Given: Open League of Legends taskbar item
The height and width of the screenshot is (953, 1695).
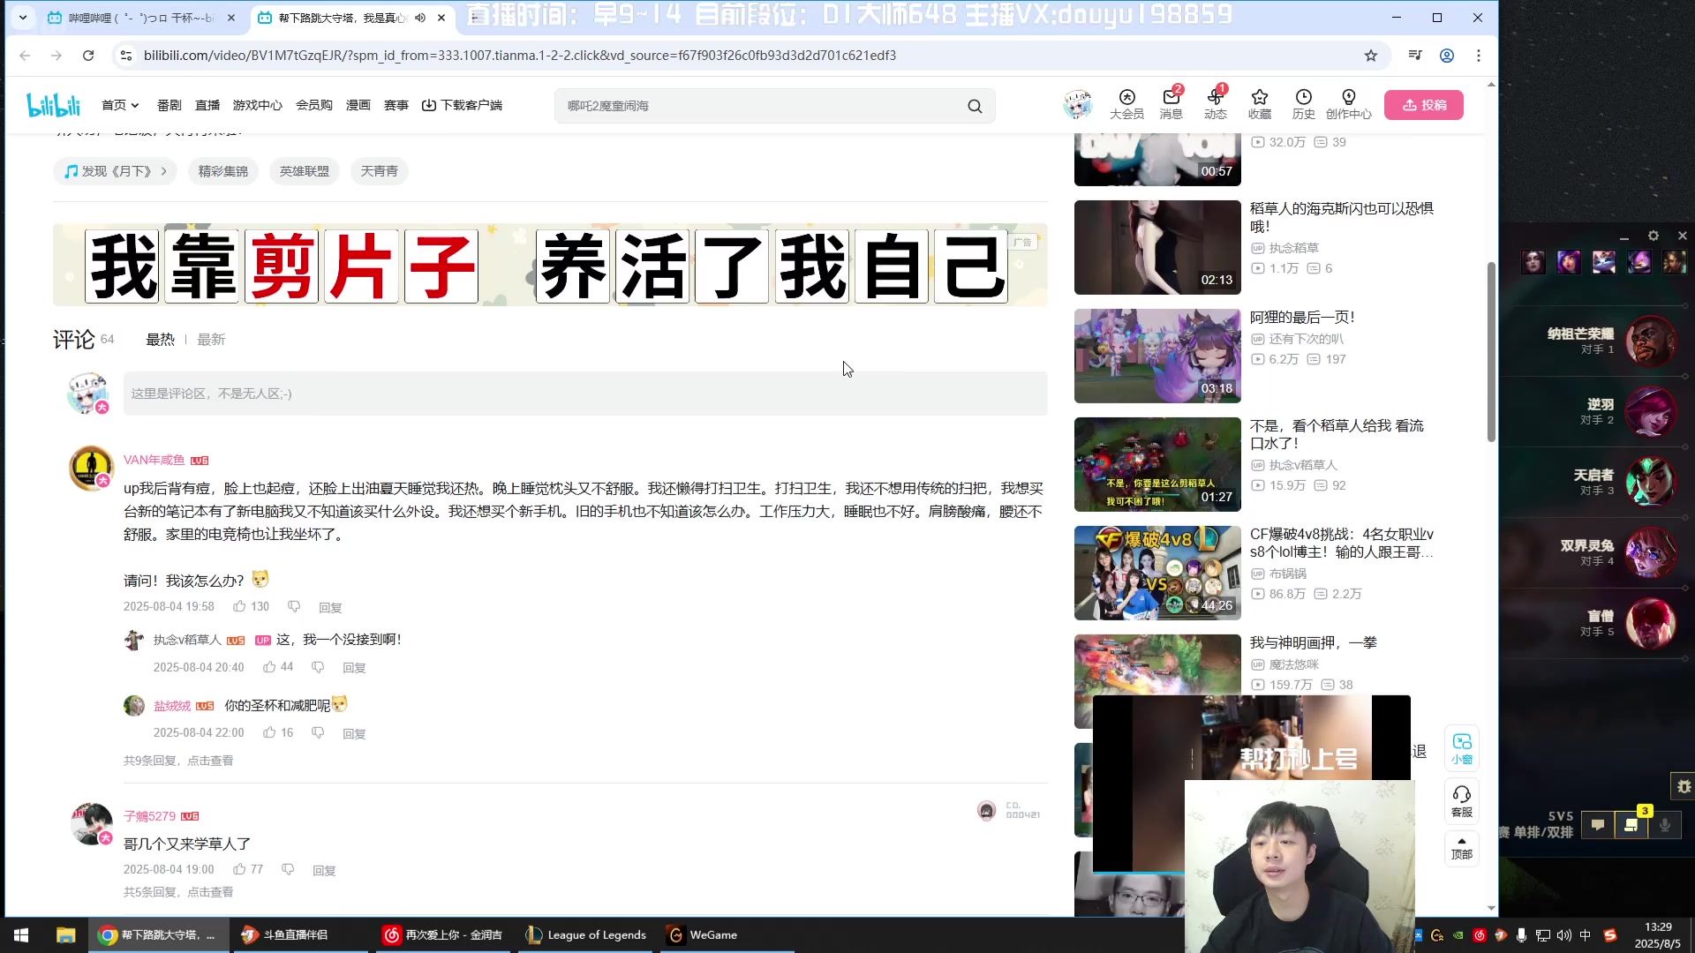Looking at the screenshot, I should [x=586, y=935].
